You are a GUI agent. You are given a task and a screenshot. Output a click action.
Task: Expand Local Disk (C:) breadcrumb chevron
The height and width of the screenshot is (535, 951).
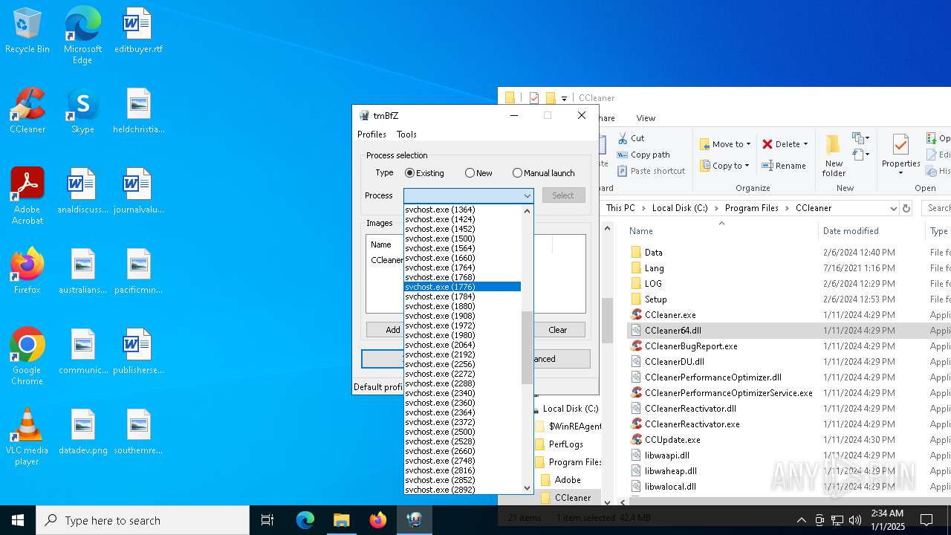(x=717, y=208)
